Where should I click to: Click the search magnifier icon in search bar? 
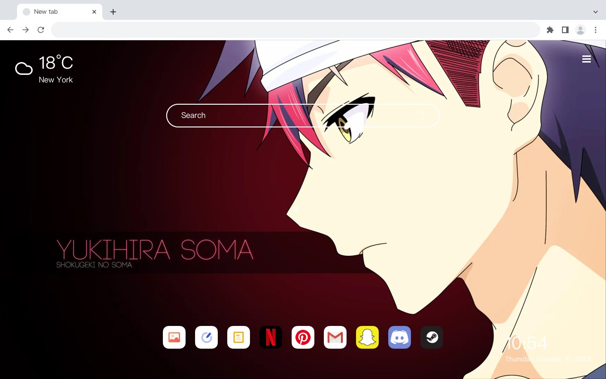[420, 116]
